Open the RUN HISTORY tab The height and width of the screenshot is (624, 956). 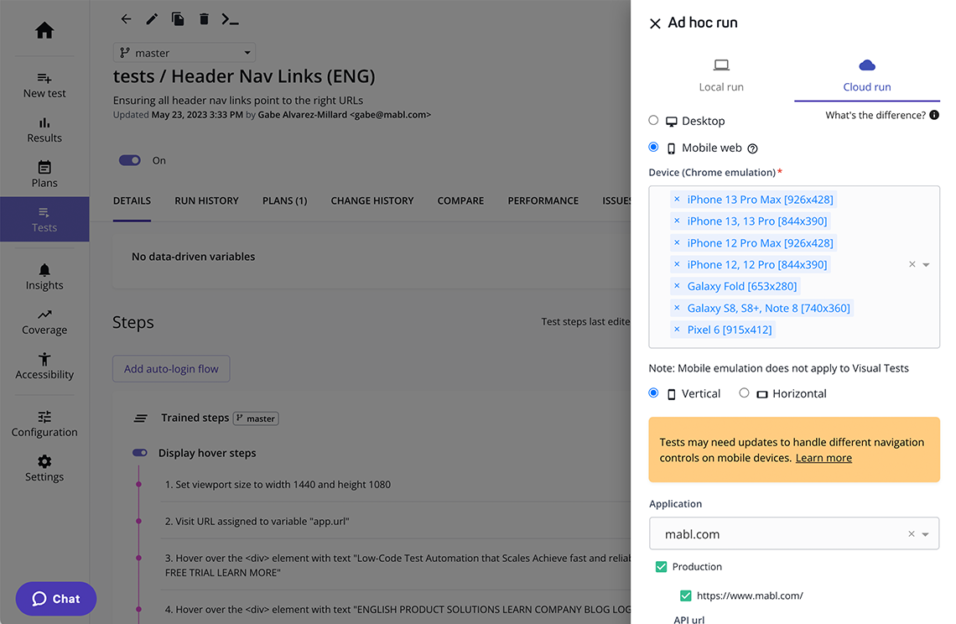(x=206, y=200)
